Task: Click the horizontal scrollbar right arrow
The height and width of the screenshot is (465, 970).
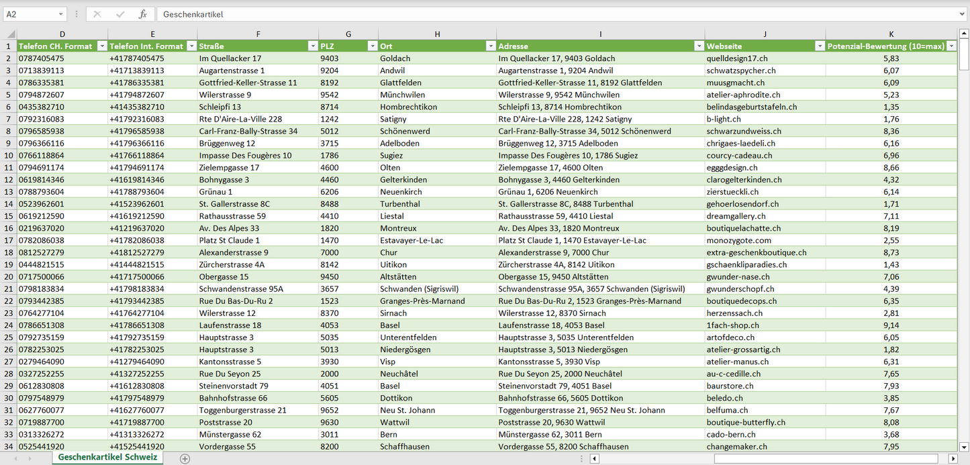Action: pyautogui.click(x=953, y=459)
